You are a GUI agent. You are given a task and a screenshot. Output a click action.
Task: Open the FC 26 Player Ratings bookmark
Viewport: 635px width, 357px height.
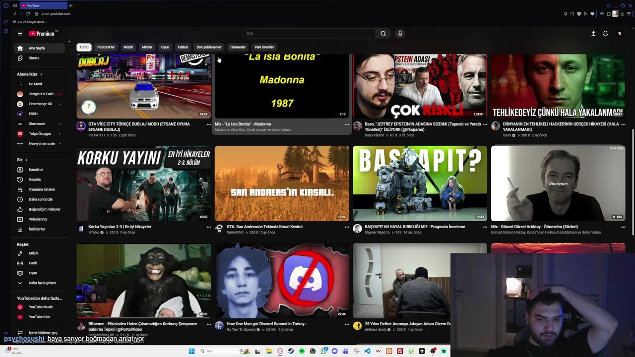coord(30,22)
